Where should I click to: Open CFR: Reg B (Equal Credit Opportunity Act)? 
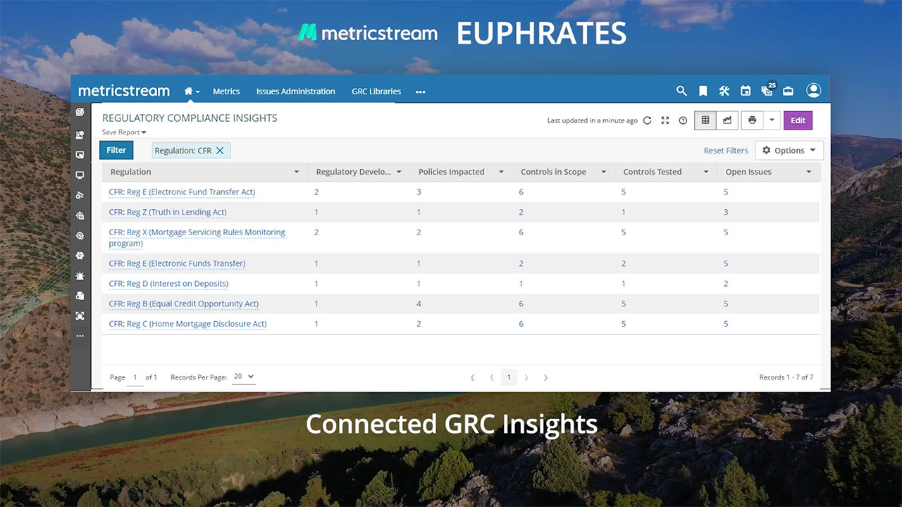[x=183, y=304]
